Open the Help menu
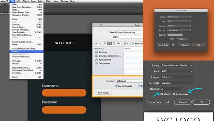Image resolution: width=214 pixels, height=121 pixels. (72, 1)
